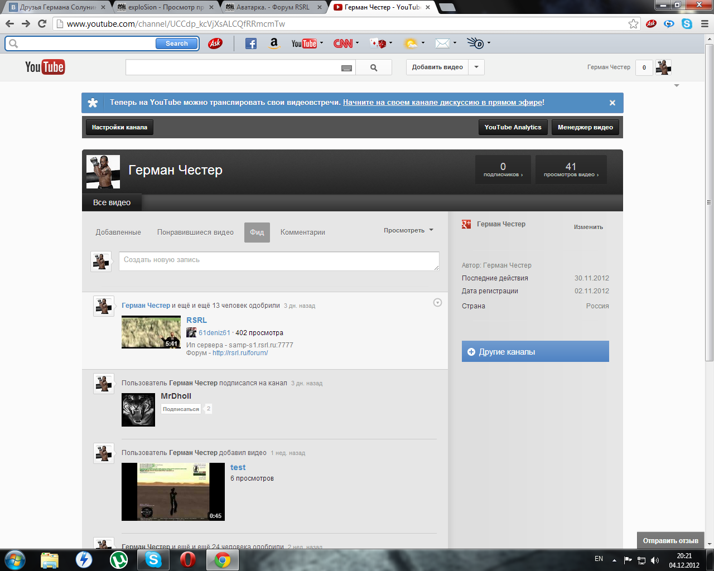Open Skype from the taskbar
Screen dimensions: 714x571
coord(153,559)
